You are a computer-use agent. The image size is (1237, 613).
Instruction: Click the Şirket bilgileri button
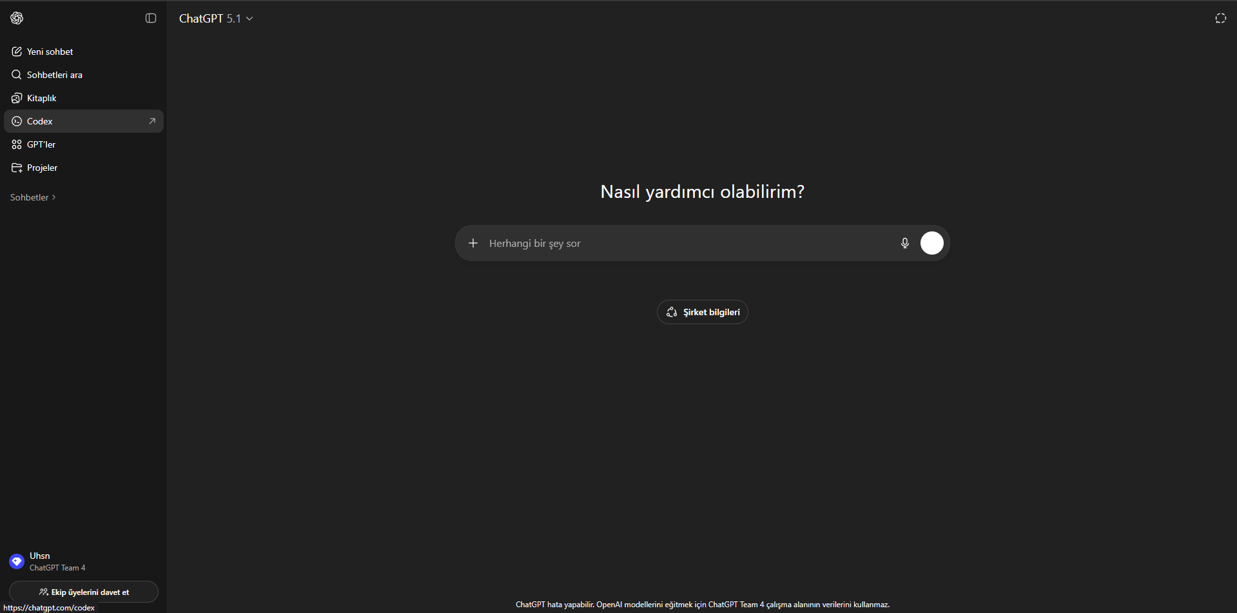[702, 312]
